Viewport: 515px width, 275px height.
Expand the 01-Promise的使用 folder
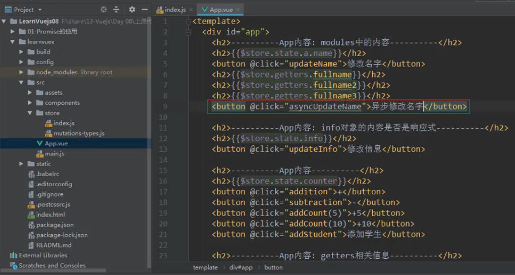pos(13,32)
